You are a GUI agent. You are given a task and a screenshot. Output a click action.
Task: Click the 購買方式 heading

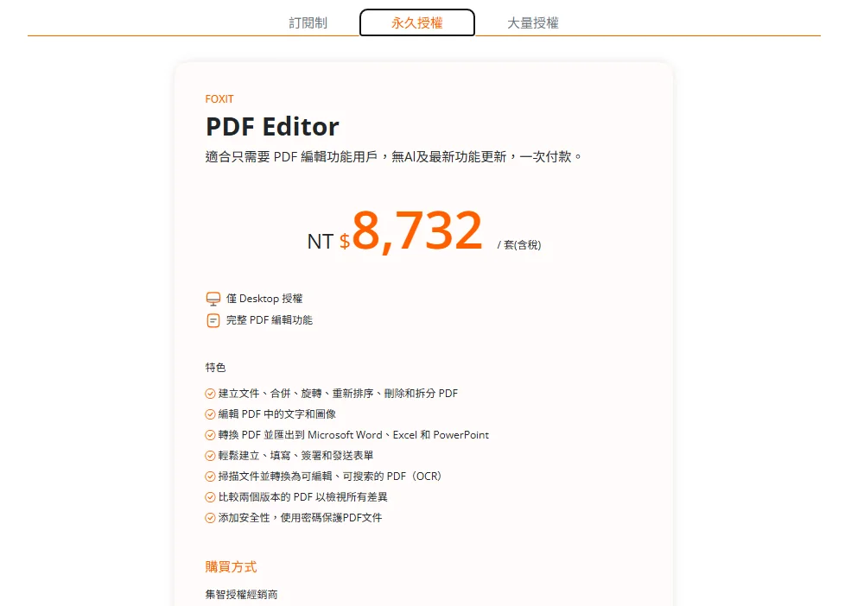[x=231, y=567]
